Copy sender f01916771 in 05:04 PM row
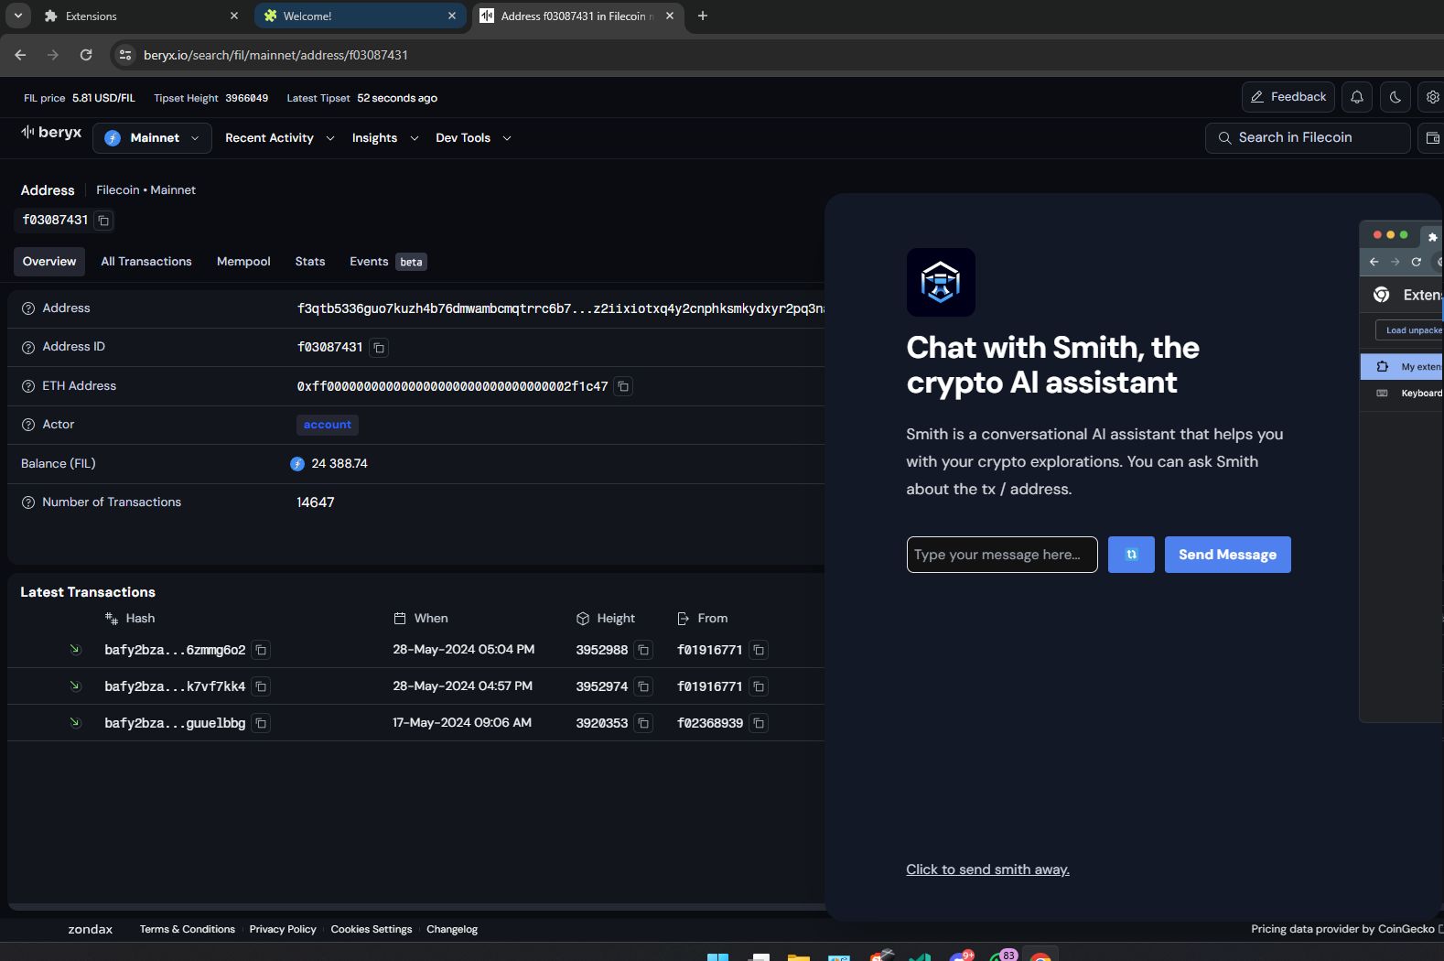The image size is (1444, 961). (759, 650)
